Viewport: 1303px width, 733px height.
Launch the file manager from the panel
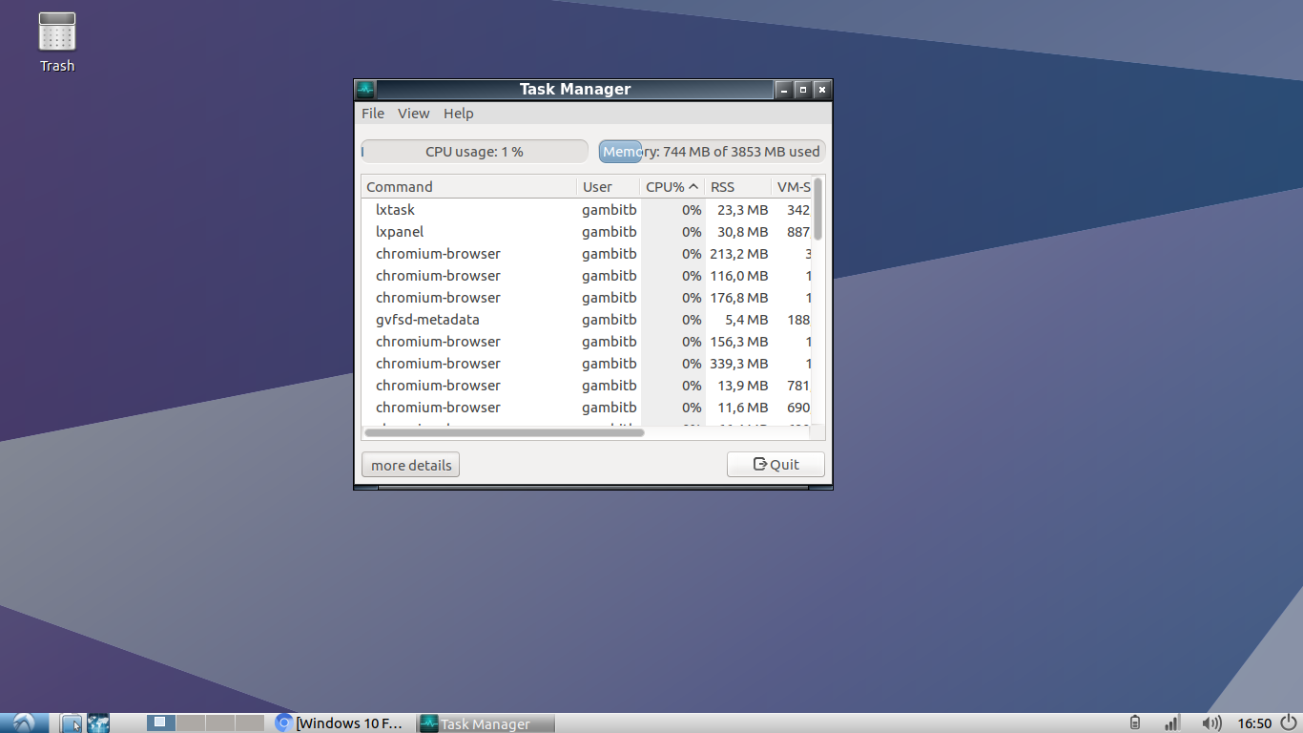(72, 723)
